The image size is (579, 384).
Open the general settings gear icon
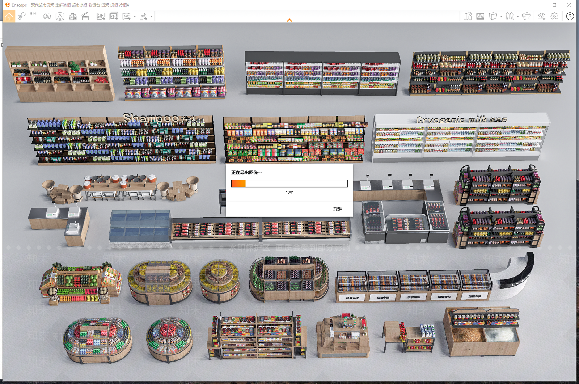(554, 16)
